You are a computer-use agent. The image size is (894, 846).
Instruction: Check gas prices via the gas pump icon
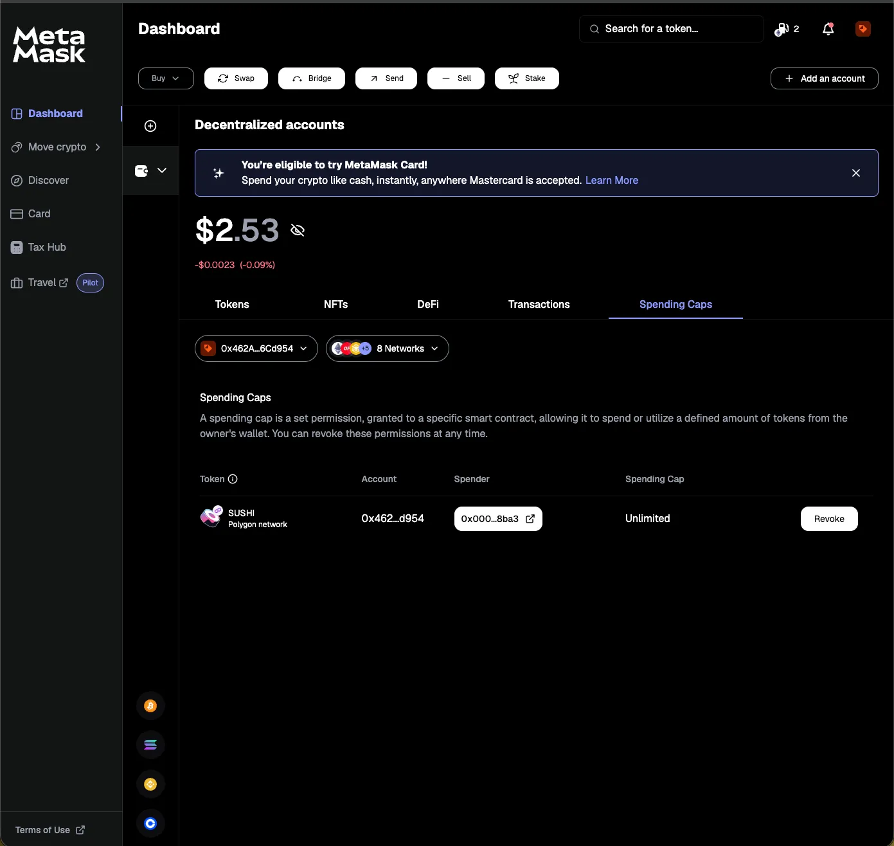coord(783,28)
